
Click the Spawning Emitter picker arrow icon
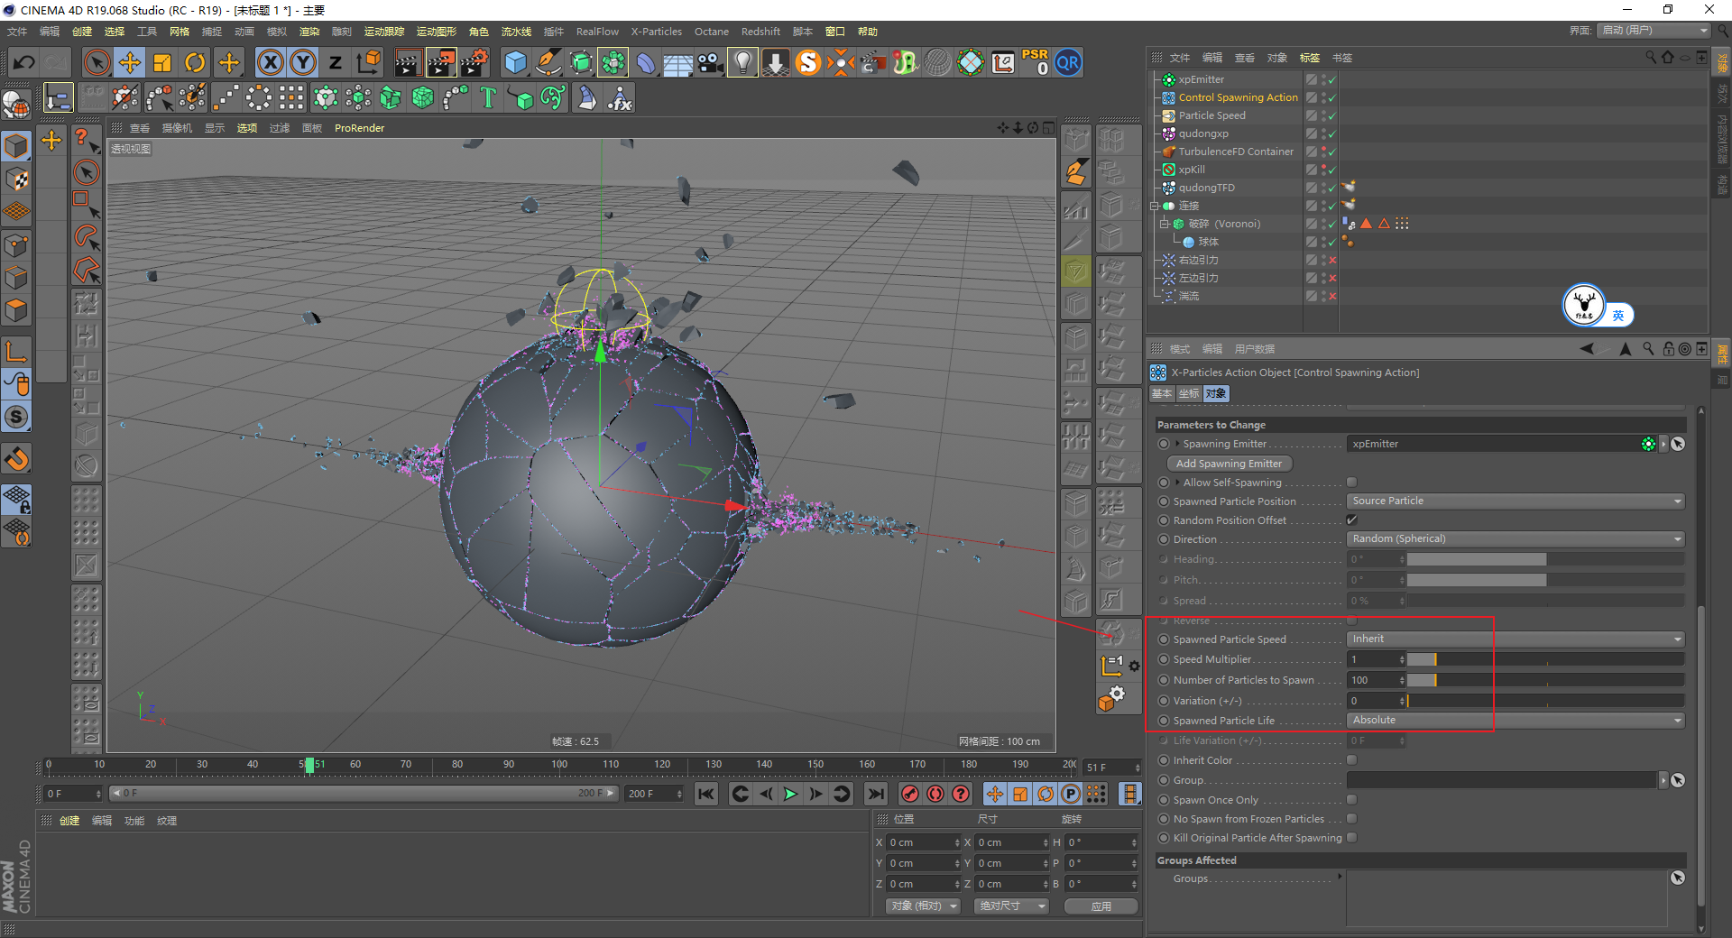1678,444
